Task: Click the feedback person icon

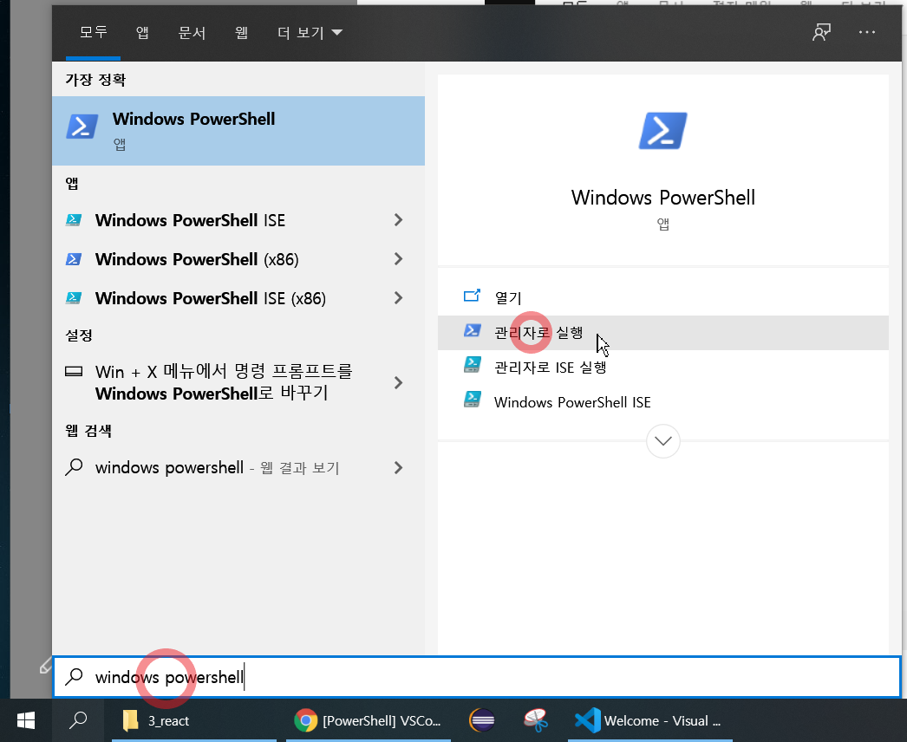Action: click(821, 32)
